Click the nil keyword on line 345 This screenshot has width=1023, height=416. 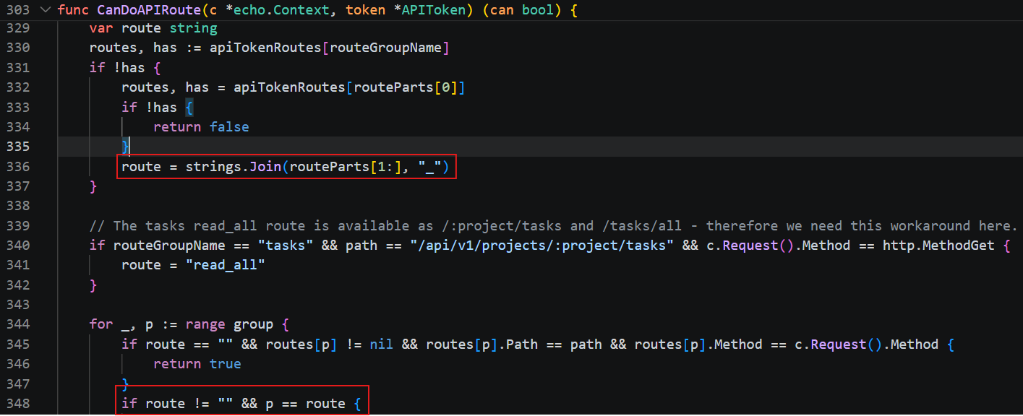click(382, 344)
